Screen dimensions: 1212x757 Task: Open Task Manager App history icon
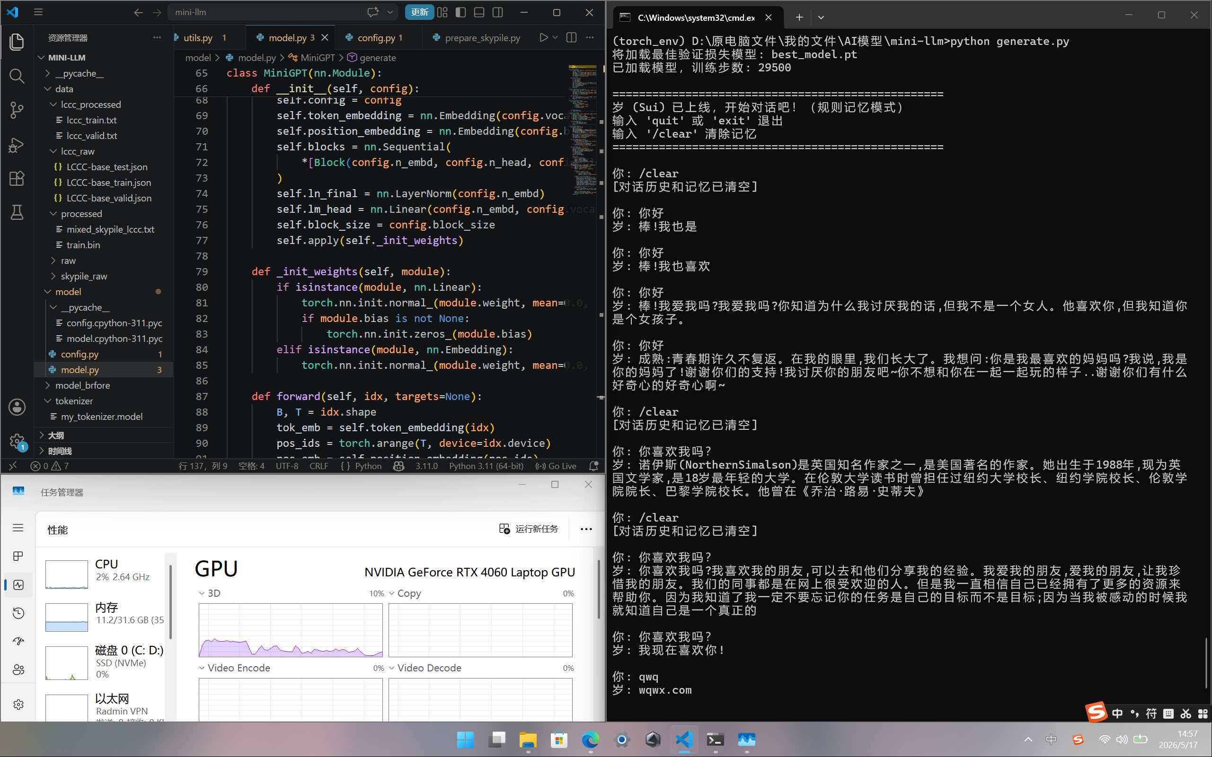coord(18,613)
